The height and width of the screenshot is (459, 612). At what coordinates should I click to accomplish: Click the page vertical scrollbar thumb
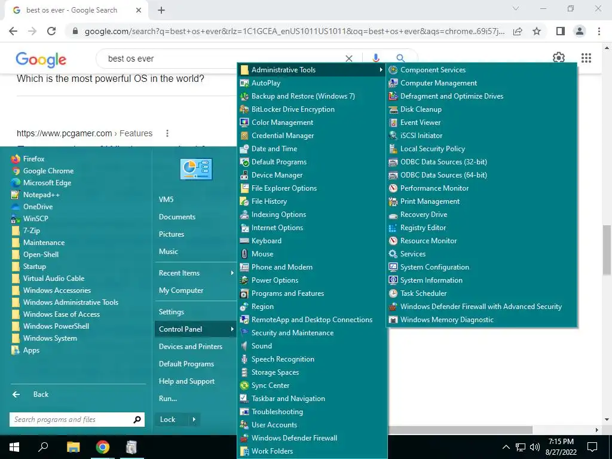607,250
